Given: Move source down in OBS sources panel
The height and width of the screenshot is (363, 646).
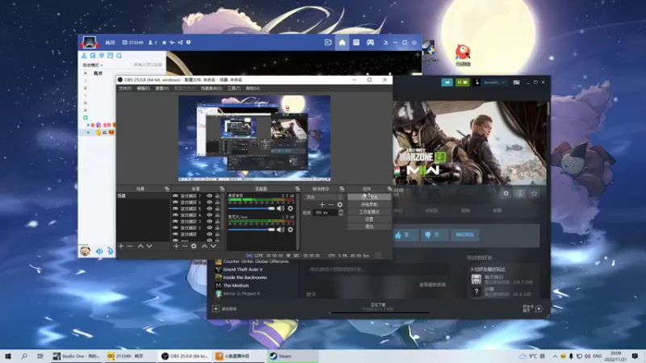Looking at the screenshot, I should (x=213, y=246).
